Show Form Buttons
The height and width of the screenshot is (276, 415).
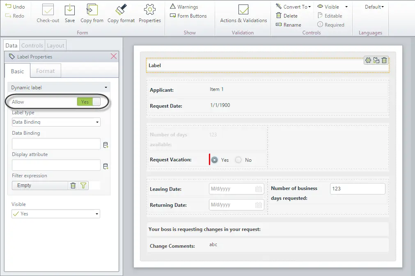188,16
